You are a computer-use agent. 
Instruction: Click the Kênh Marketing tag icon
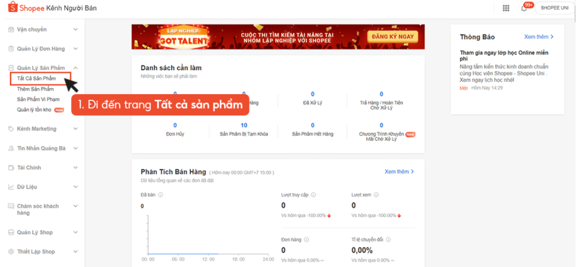(11, 128)
